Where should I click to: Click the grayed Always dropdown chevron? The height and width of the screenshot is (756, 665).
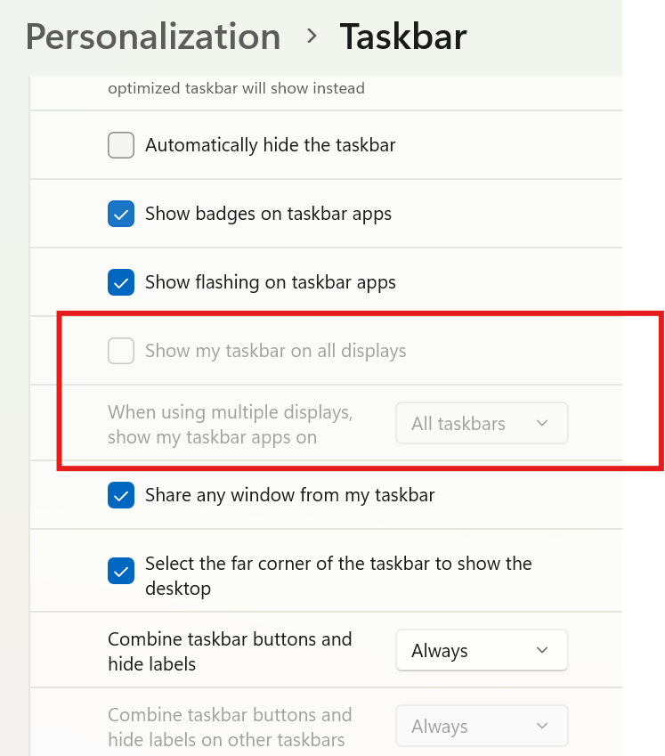(541, 726)
